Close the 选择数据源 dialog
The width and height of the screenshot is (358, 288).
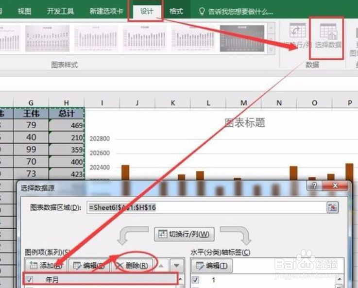(x=335, y=186)
